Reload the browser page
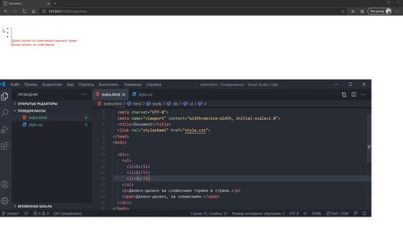Image resolution: width=403 pixels, height=226 pixels. click(24, 11)
